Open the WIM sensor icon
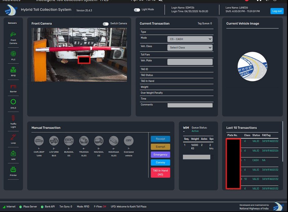 13,153
